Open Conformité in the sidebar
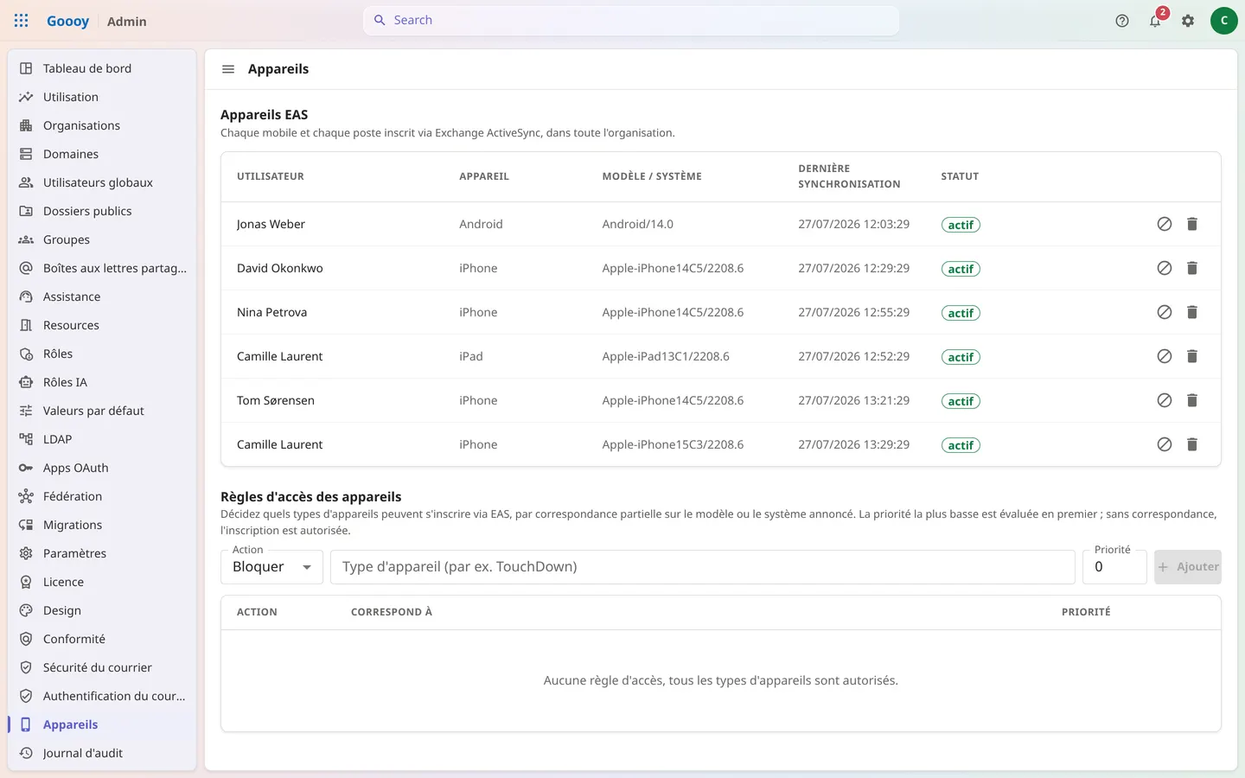The image size is (1245, 778). (102, 639)
